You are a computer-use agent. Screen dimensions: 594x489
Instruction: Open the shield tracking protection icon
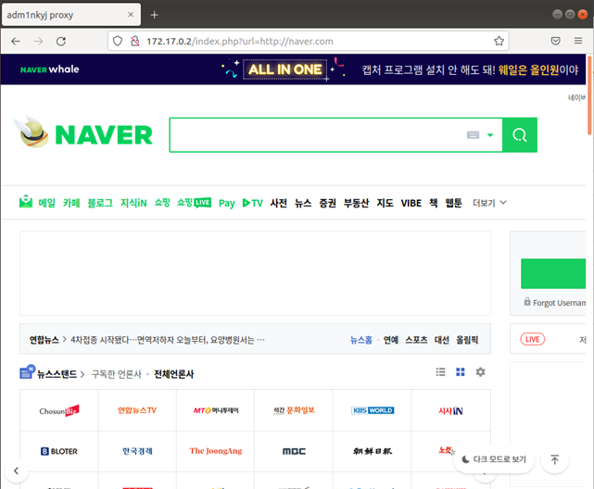118,41
